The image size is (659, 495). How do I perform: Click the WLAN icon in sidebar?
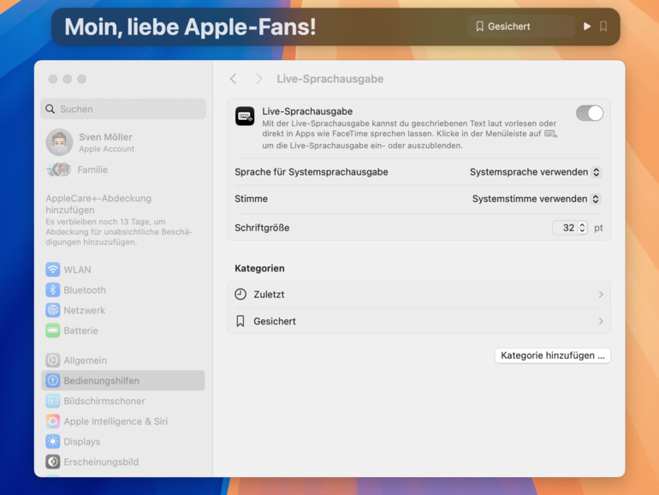(52, 269)
